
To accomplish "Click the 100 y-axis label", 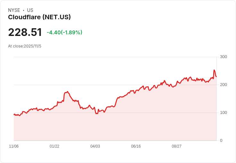I will pyautogui.click(x=223, y=113).
